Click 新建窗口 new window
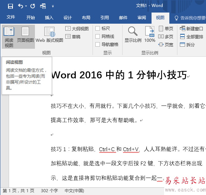 191,29
